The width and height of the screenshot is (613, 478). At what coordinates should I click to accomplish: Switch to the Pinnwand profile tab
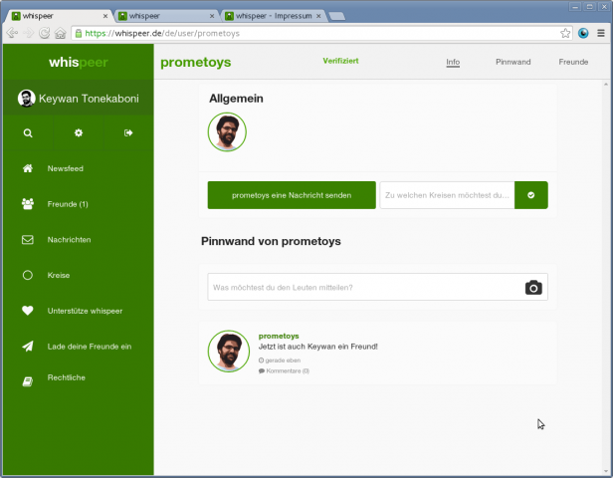click(x=512, y=62)
